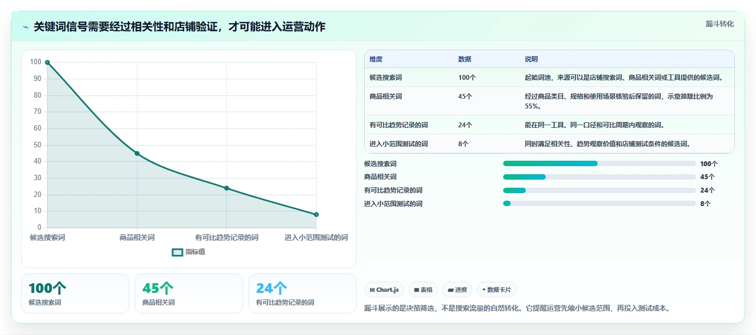This screenshot has height=335, width=756.
Task: Click the slide title 关键词信号需要经过相关性…
Action: pyautogui.click(x=179, y=26)
